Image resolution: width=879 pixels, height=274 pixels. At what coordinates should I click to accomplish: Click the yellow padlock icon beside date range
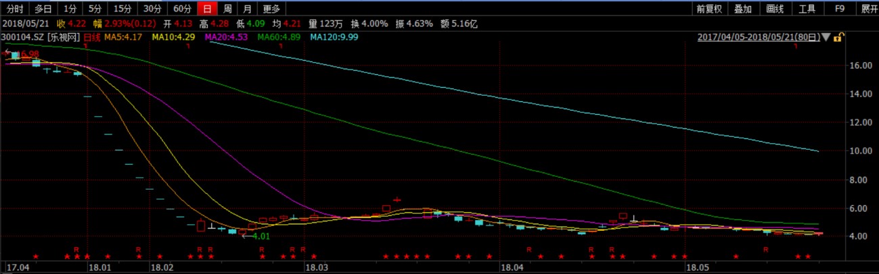(x=838, y=37)
